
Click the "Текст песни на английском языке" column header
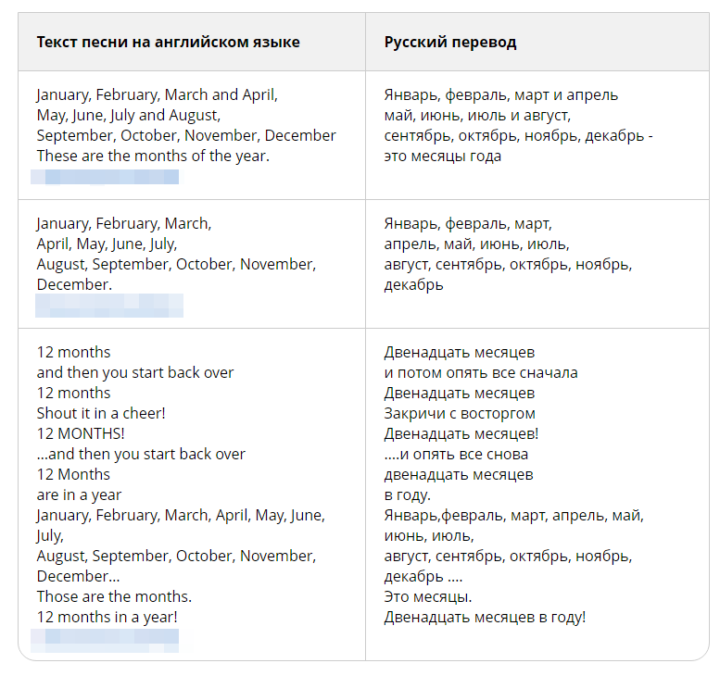[x=168, y=43]
